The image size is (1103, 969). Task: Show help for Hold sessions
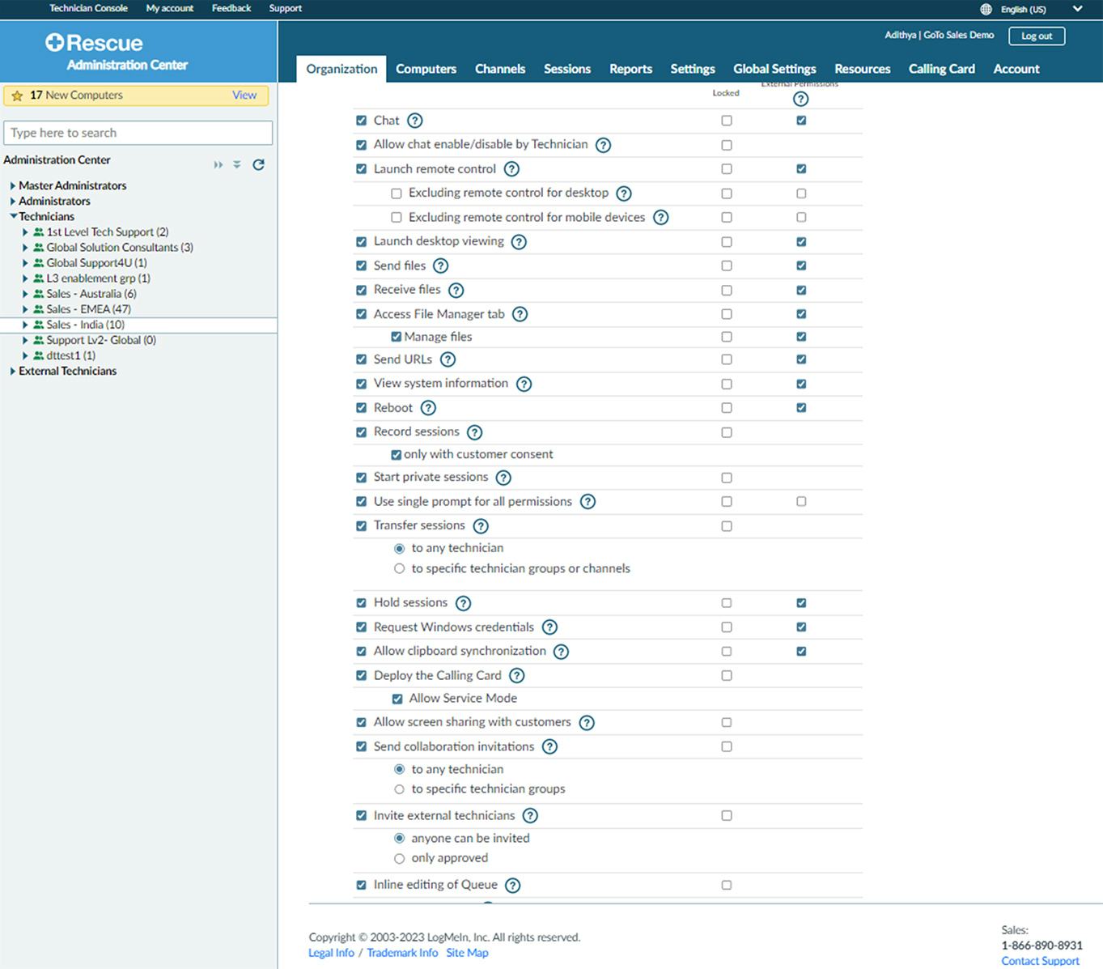click(x=463, y=603)
